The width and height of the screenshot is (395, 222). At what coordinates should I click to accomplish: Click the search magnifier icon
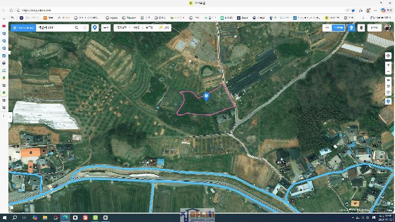(77, 28)
